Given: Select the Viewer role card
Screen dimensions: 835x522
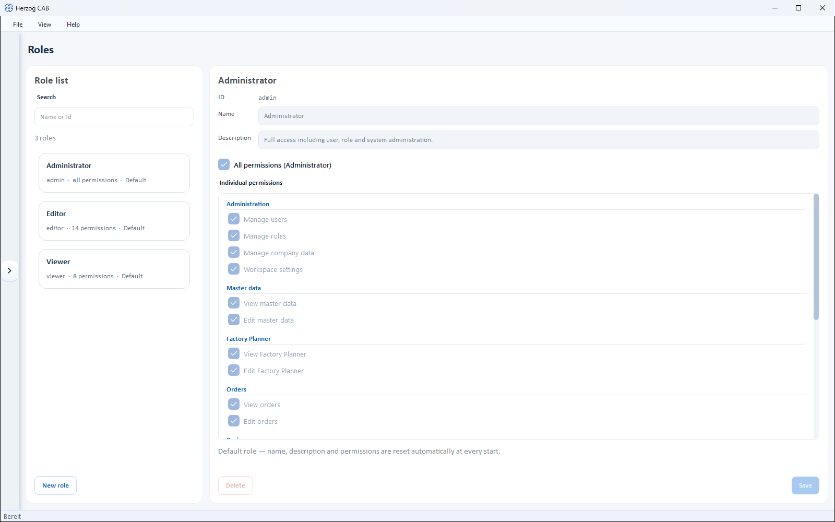Looking at the screenshot, I should coord(114,269).
